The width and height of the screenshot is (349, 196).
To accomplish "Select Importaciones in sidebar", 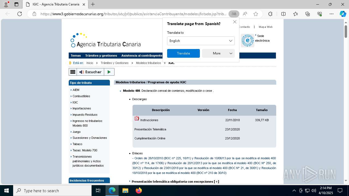I will [82, 108].
